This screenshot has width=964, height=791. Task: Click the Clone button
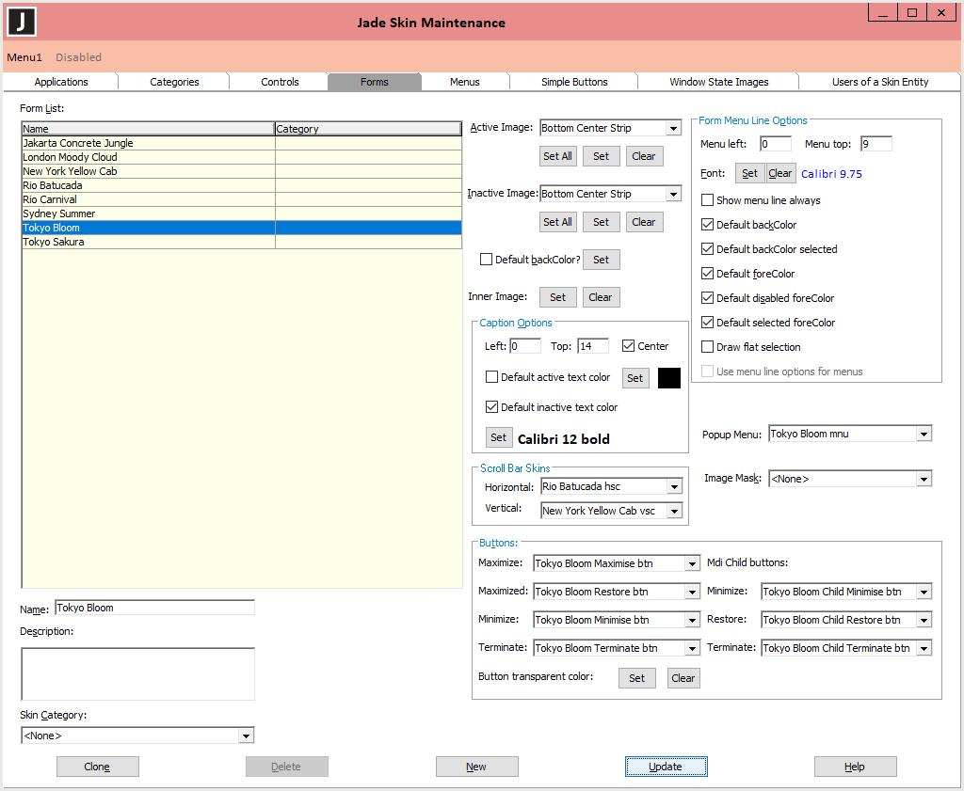tap(97, 767)
